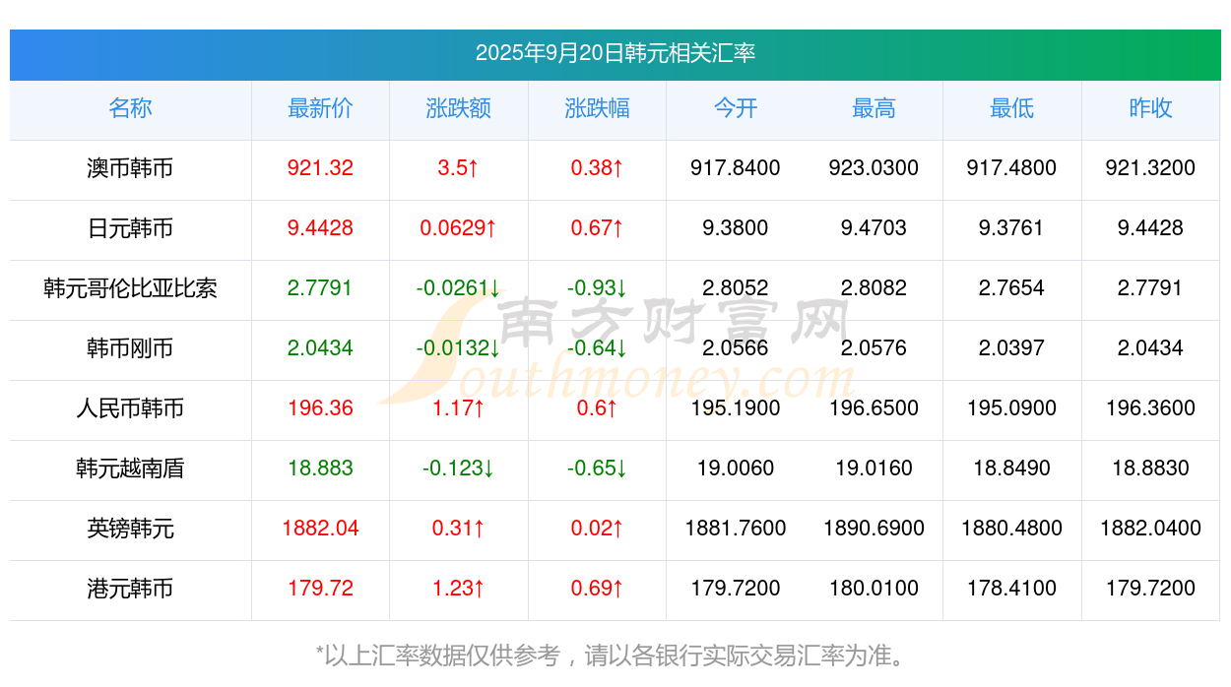
Task: Click the change amount -0.0261↓
Action: pos(459,288)
